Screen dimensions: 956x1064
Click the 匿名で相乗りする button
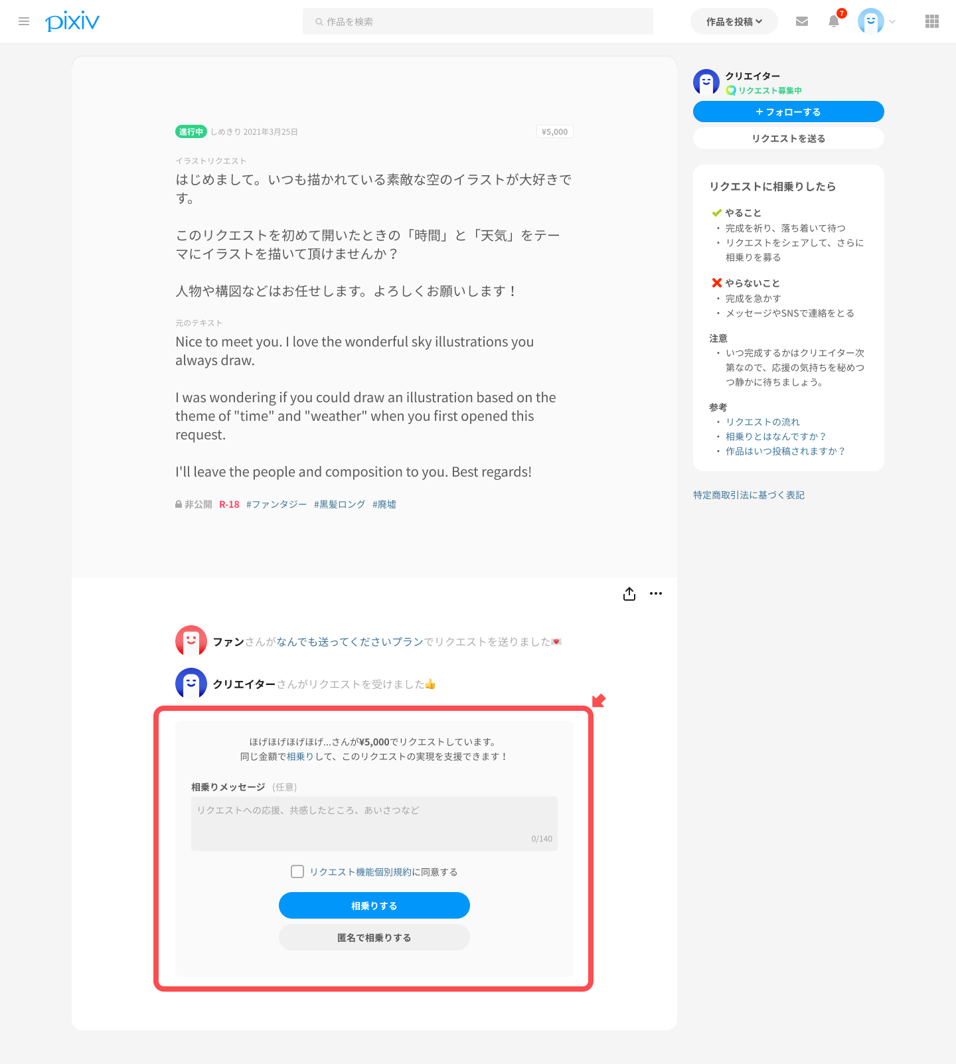[x=374, y=937]
